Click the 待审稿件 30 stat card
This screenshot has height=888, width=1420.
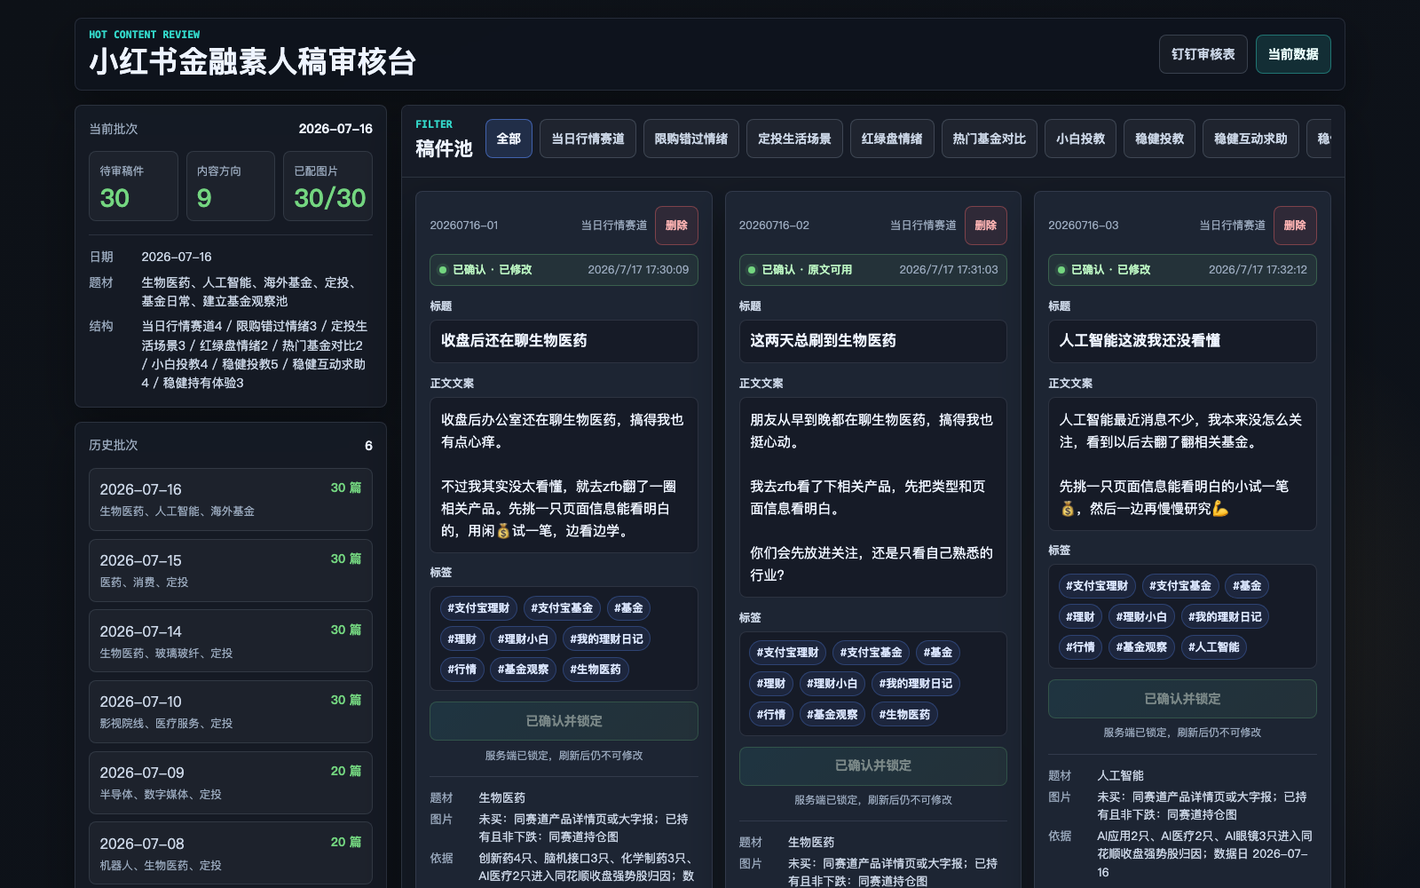tap(133, 186)
